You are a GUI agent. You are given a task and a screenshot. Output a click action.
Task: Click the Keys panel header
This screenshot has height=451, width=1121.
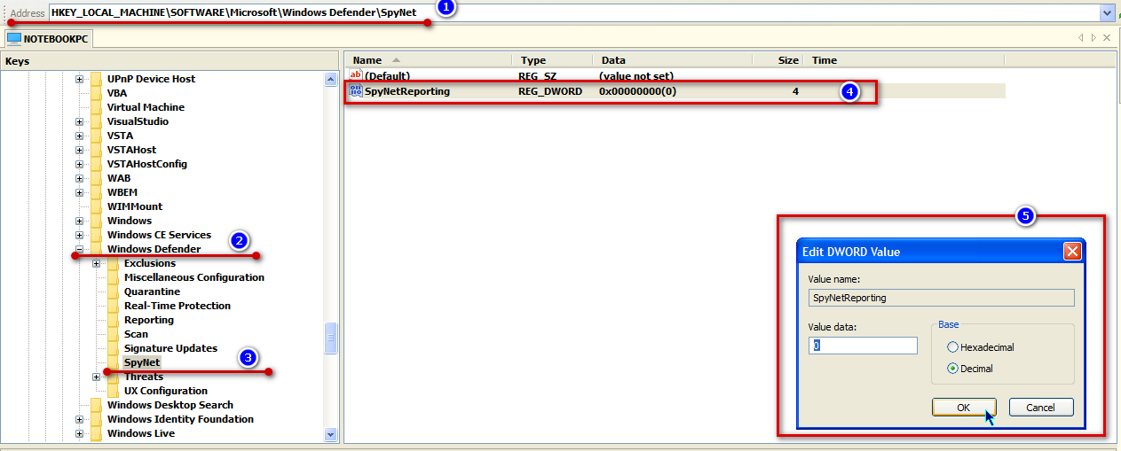tap(170, 61)
